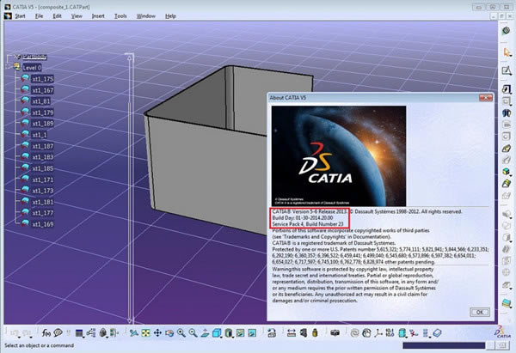Screen dimensions: 516x353
Task: Select the xt1_1 tree item
Action: pos(40,135)
